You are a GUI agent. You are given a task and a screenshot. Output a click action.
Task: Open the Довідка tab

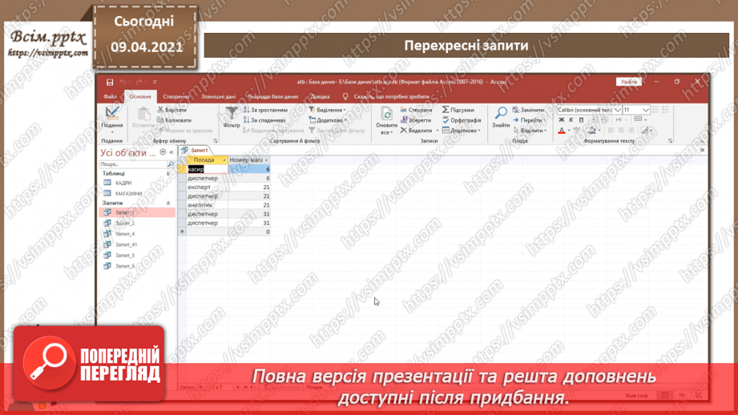pyautogui.click(x=320, y=96)
